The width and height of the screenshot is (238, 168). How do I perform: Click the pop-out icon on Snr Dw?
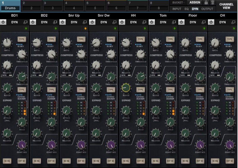pos(114,22)
